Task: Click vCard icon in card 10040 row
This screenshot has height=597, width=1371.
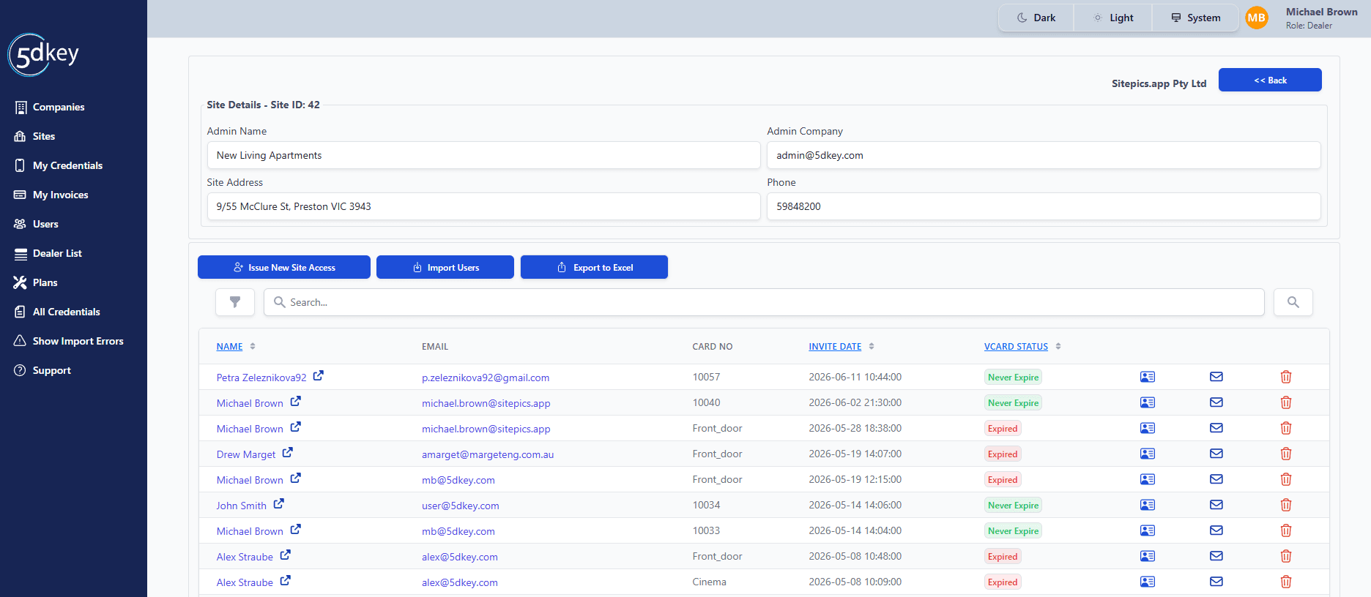Action: pyautogui.click(x=1148, y=402)
